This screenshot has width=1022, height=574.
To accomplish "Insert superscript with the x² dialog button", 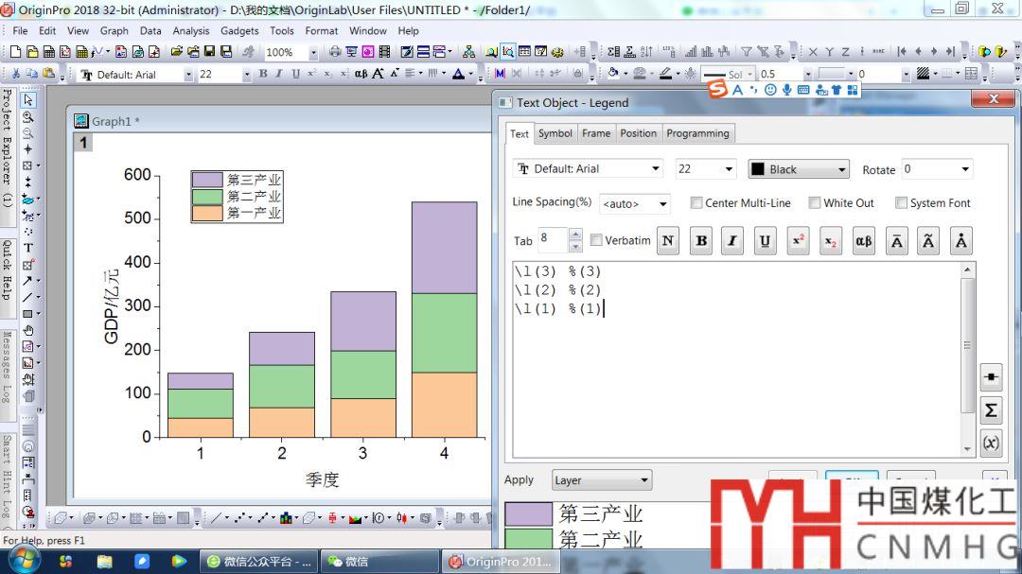I will (x=798, y=241).
